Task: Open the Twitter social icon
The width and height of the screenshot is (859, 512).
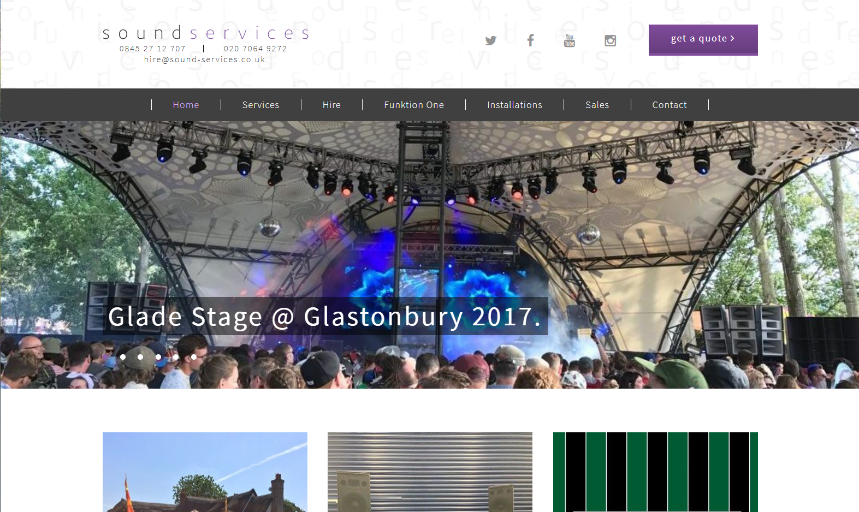Action: [490, 40]
